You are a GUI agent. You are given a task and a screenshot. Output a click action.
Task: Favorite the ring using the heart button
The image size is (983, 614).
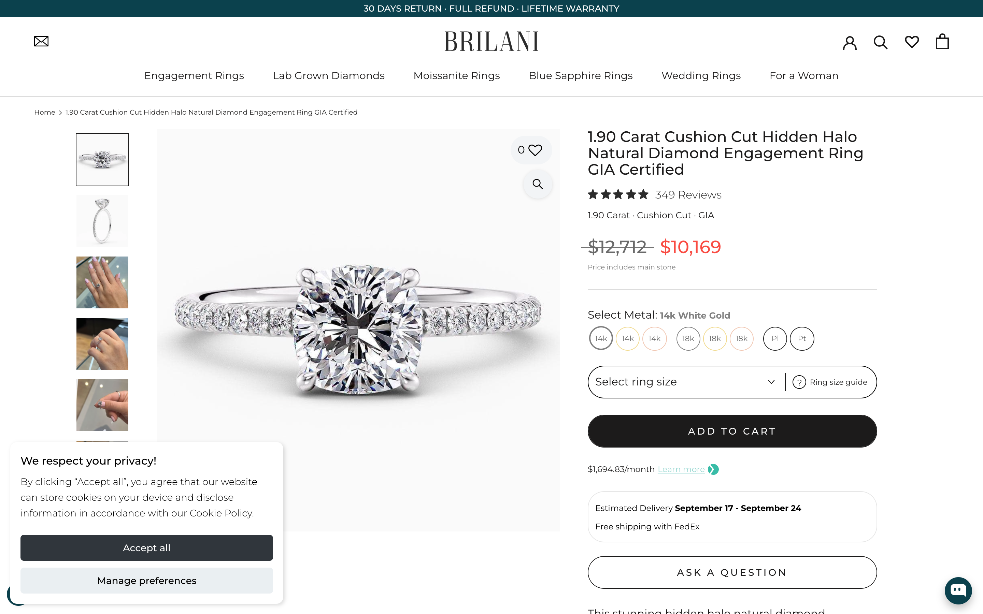[535, 150]
